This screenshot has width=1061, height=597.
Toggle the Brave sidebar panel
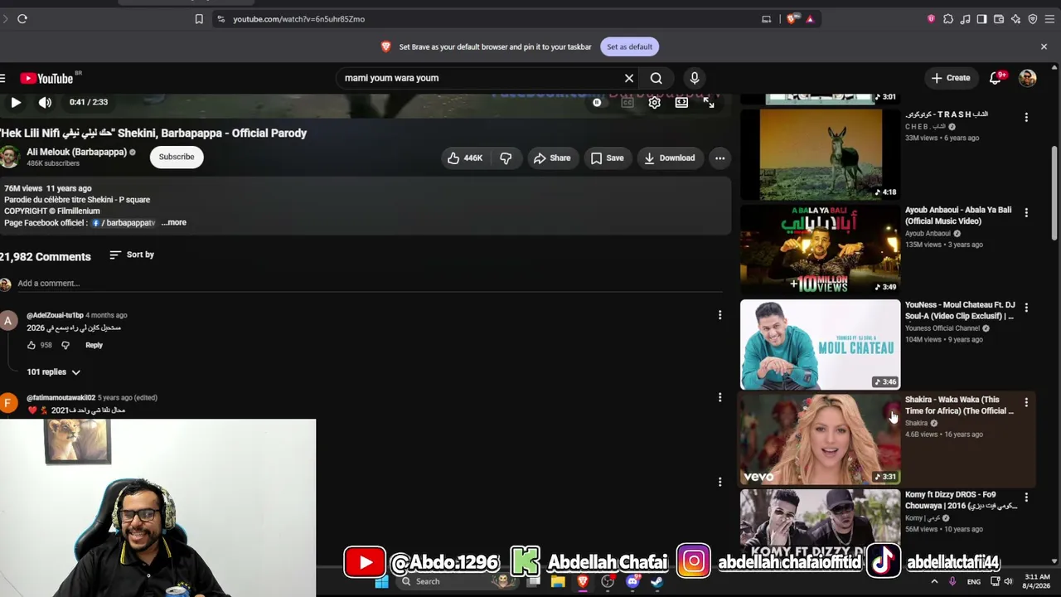981,19
